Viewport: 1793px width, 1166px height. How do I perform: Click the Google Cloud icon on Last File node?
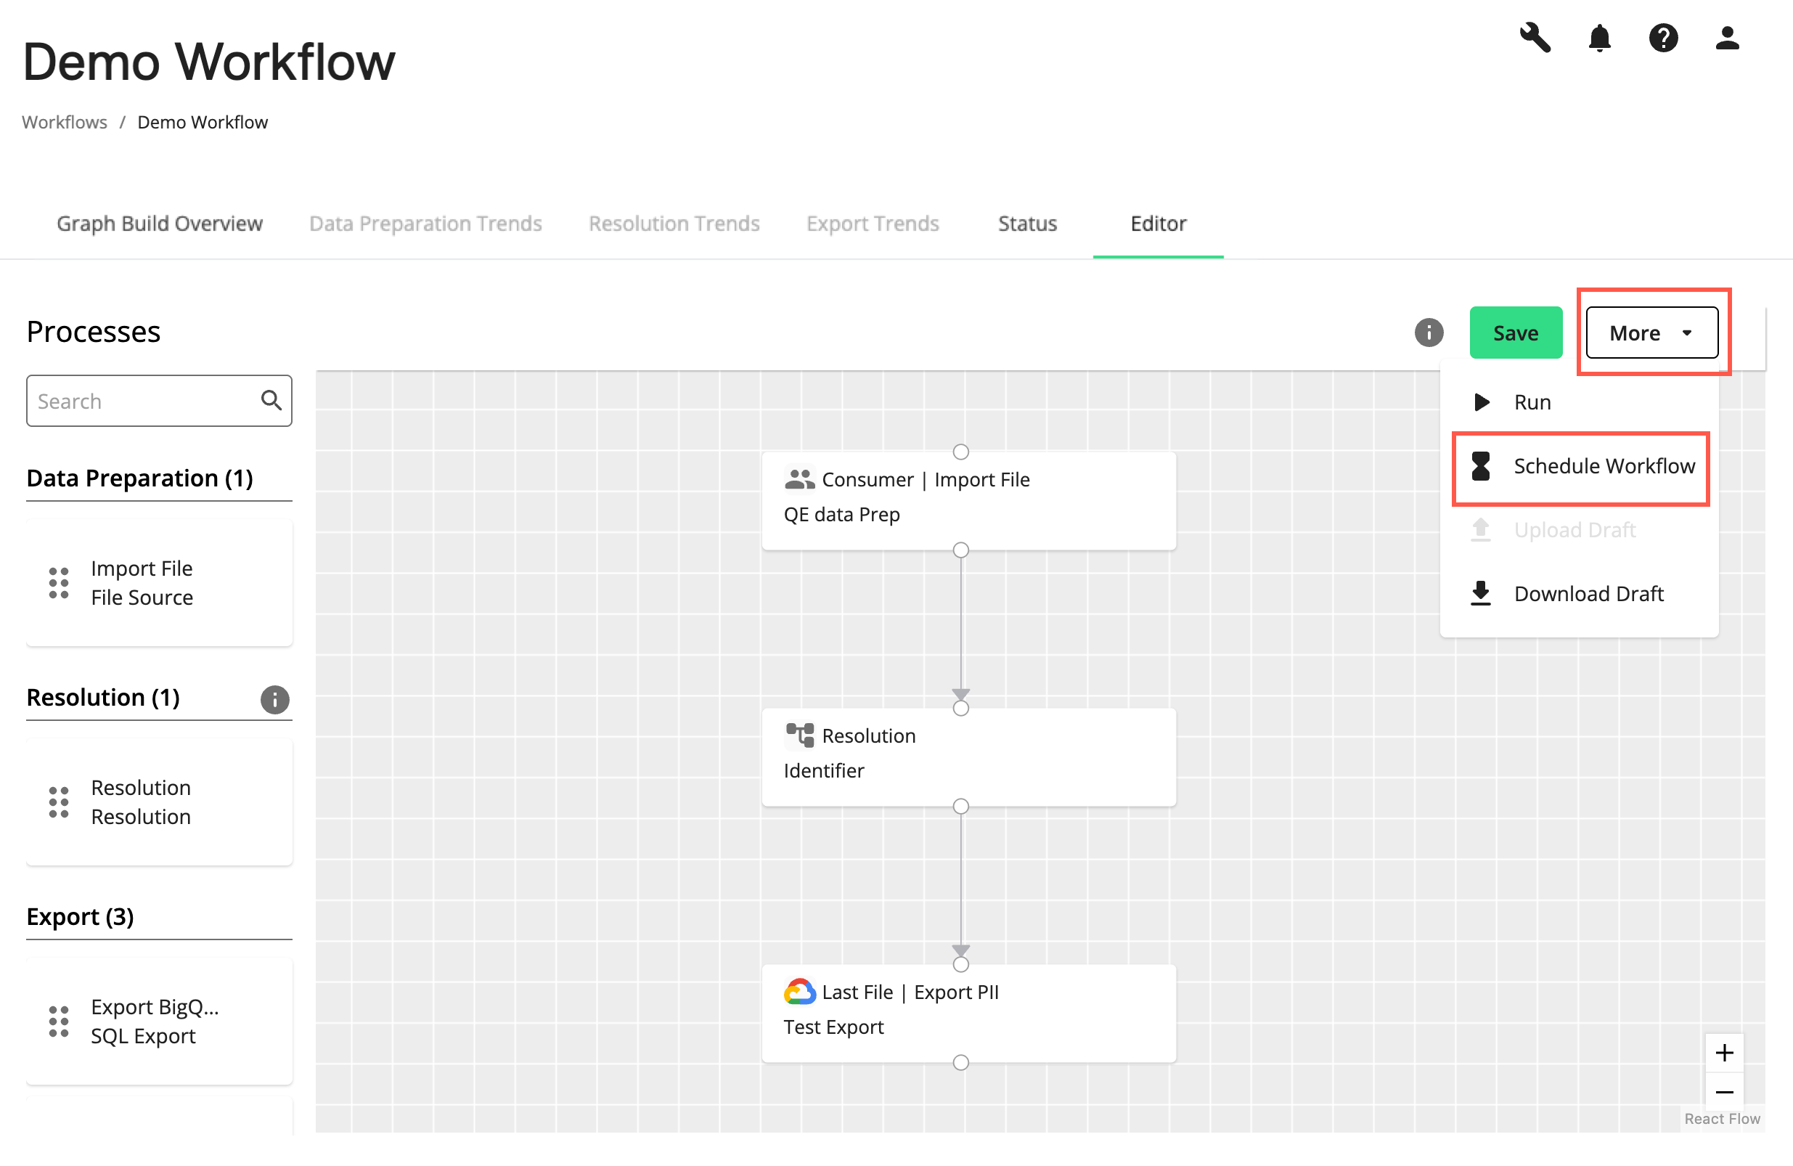coord(800,992)
